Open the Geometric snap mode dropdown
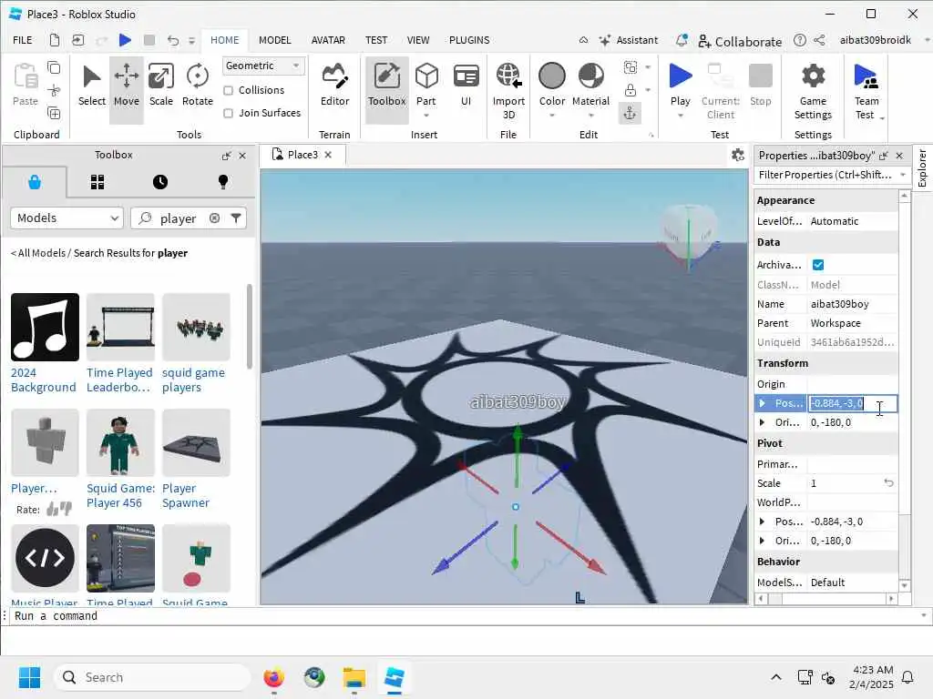Viewport: 933px width, 699px height. pyautogui.click(x=263, y=66)
